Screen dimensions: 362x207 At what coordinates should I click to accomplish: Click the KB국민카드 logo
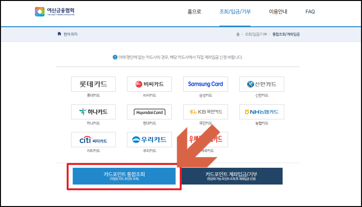click(x=205, y=112)
